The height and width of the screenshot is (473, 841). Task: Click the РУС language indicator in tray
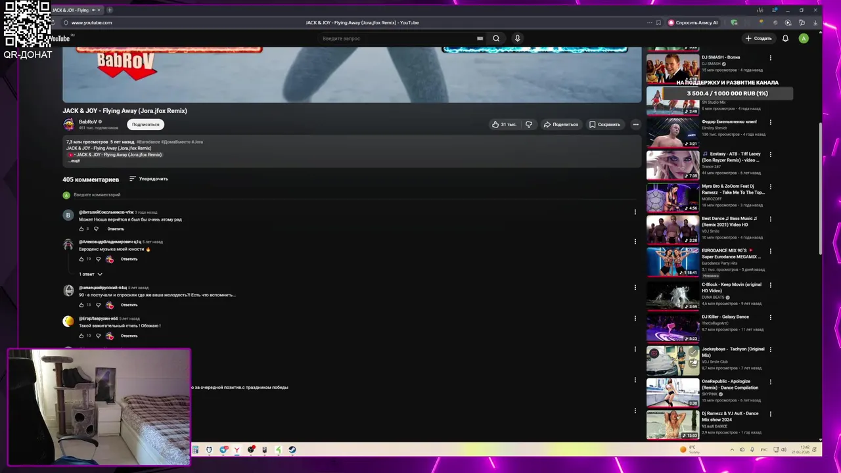pyautogui.click(x=763, y=450)
